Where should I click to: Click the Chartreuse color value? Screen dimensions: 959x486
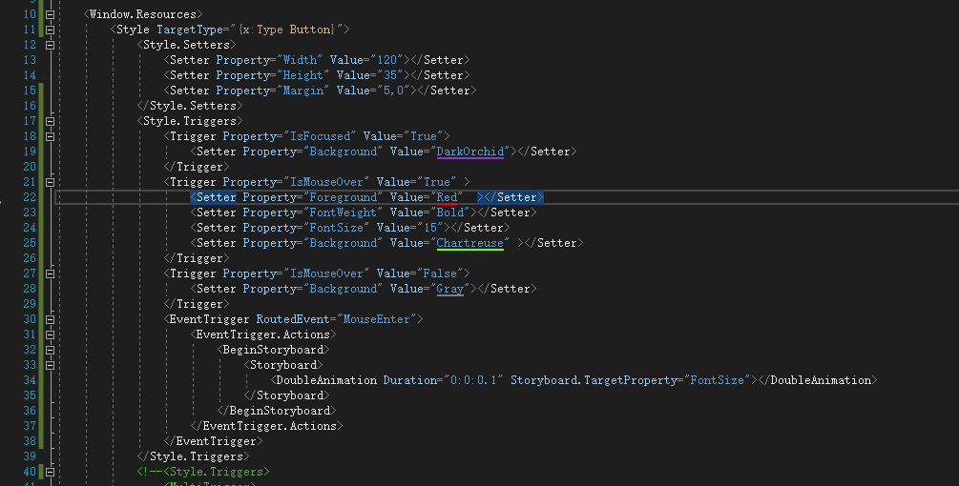[x=469, y=243]
